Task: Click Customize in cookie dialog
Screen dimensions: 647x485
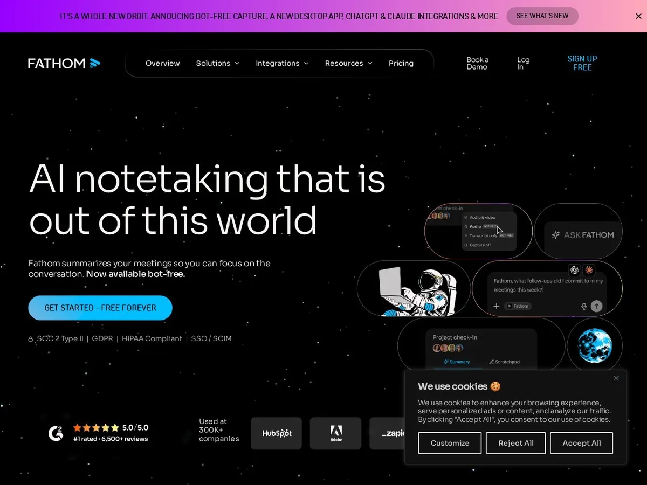Action: [450, 443]
